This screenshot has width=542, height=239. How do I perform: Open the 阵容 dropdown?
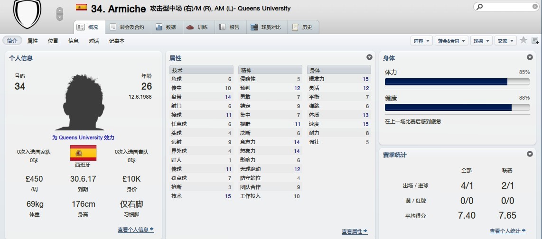click(421, 41)
